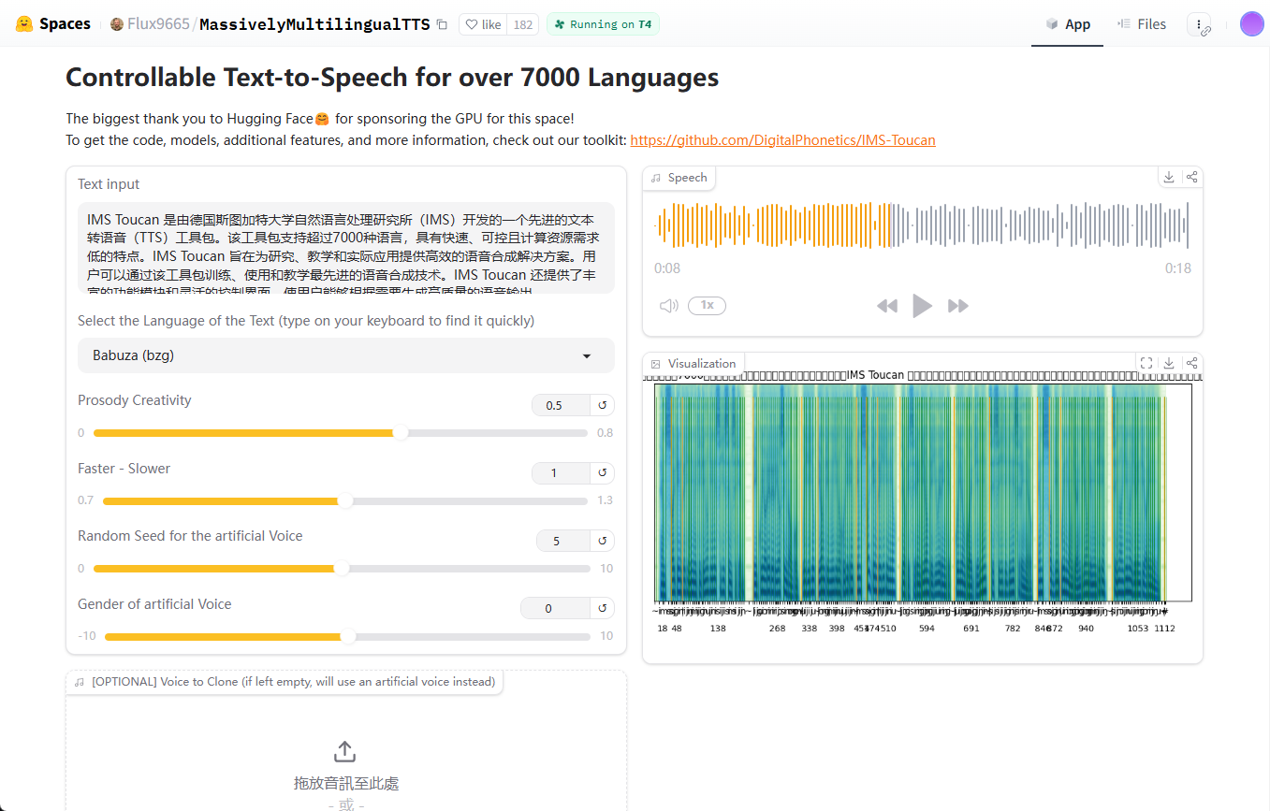The height and width of the screenshot is (811, 1270).
Task: Adjust the Random Seed slider
Action: click(342, 569)
